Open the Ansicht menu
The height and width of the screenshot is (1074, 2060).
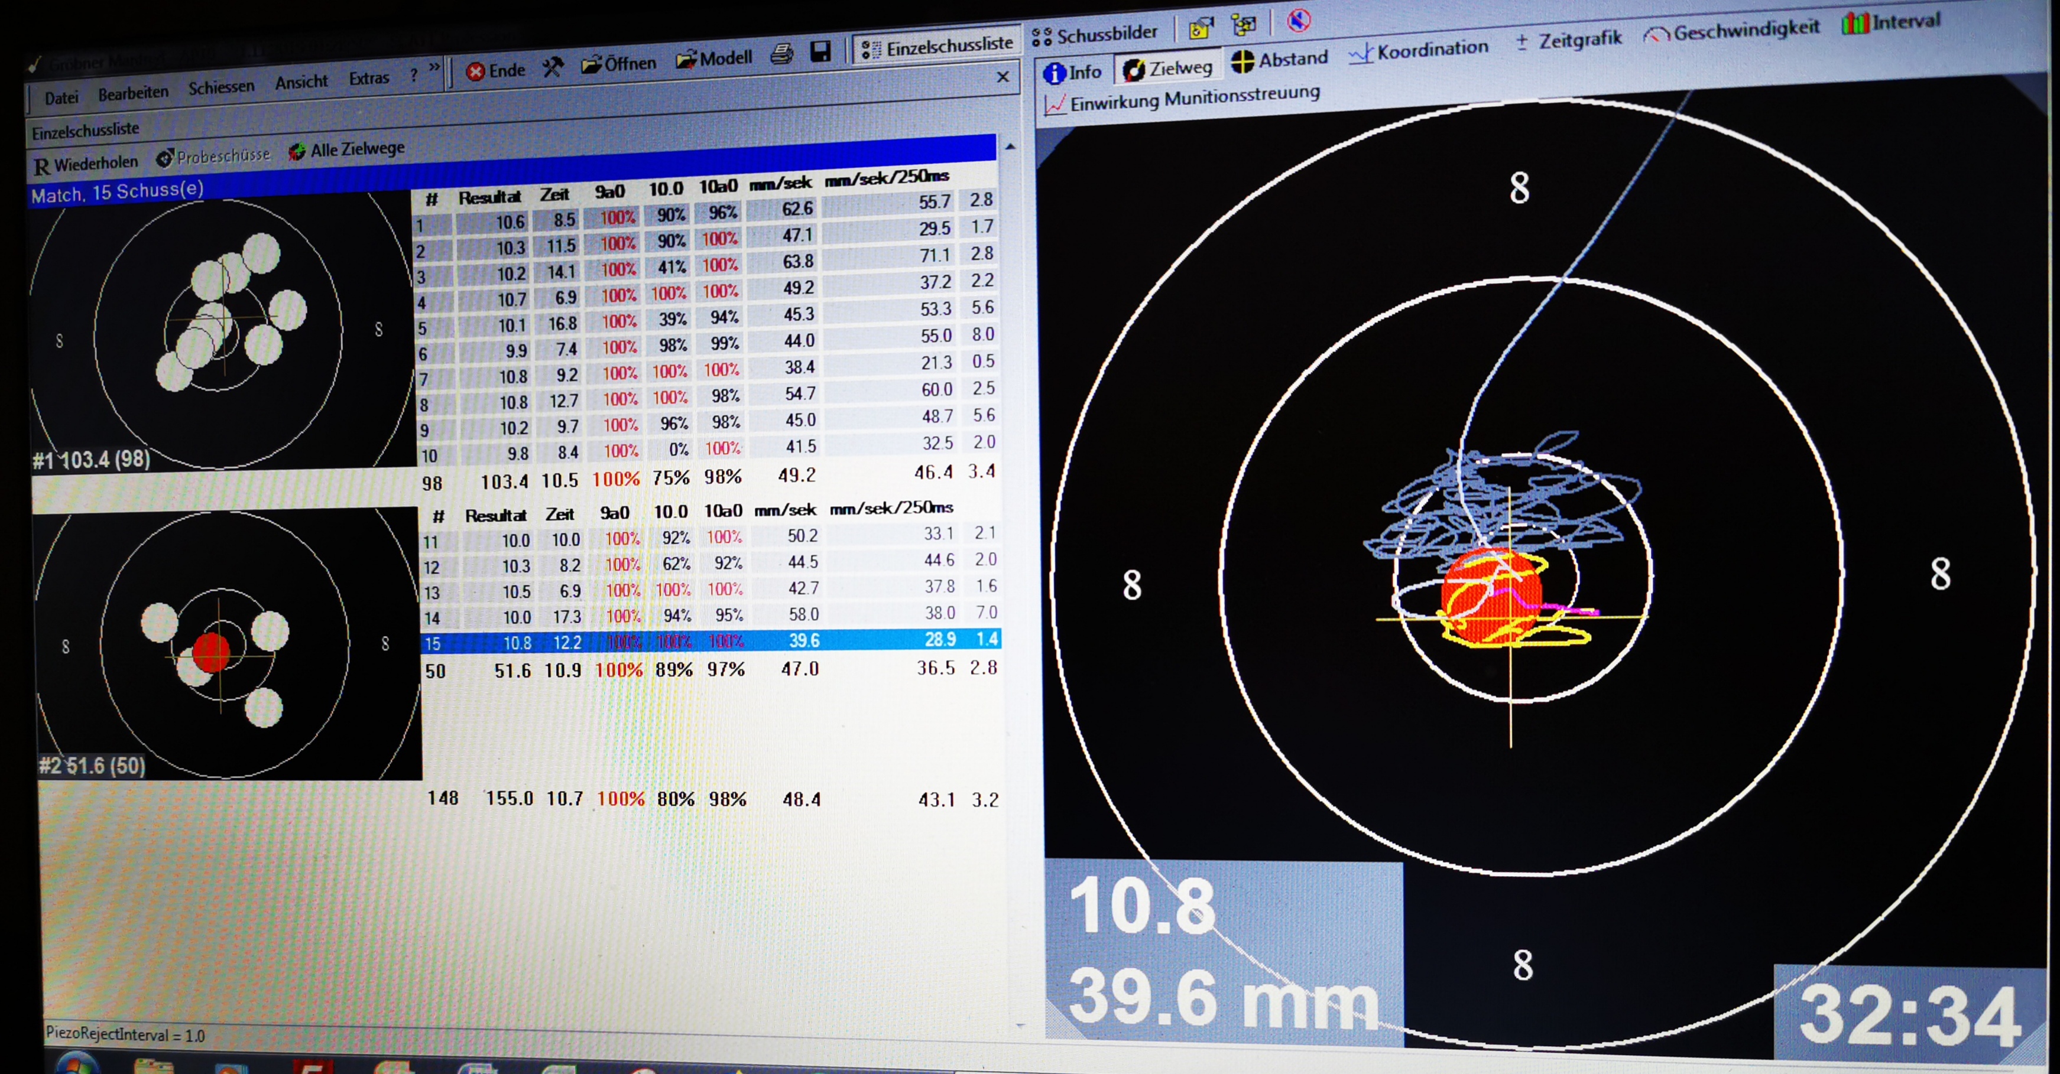[x=301, y=82]
